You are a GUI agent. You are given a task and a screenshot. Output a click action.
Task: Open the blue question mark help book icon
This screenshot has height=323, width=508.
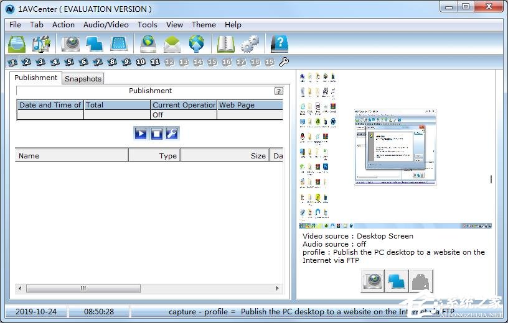coord(280,44)
